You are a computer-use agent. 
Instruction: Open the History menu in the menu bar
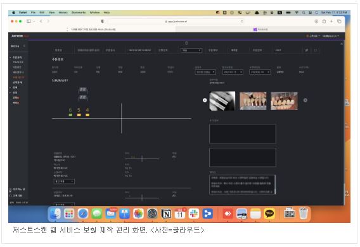point(63,13)
